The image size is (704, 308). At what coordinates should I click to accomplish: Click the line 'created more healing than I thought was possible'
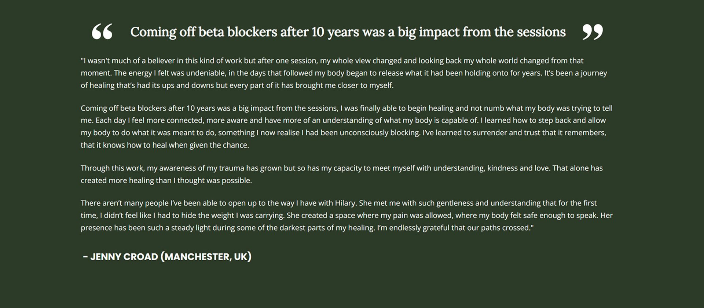[x=166, y=180]
